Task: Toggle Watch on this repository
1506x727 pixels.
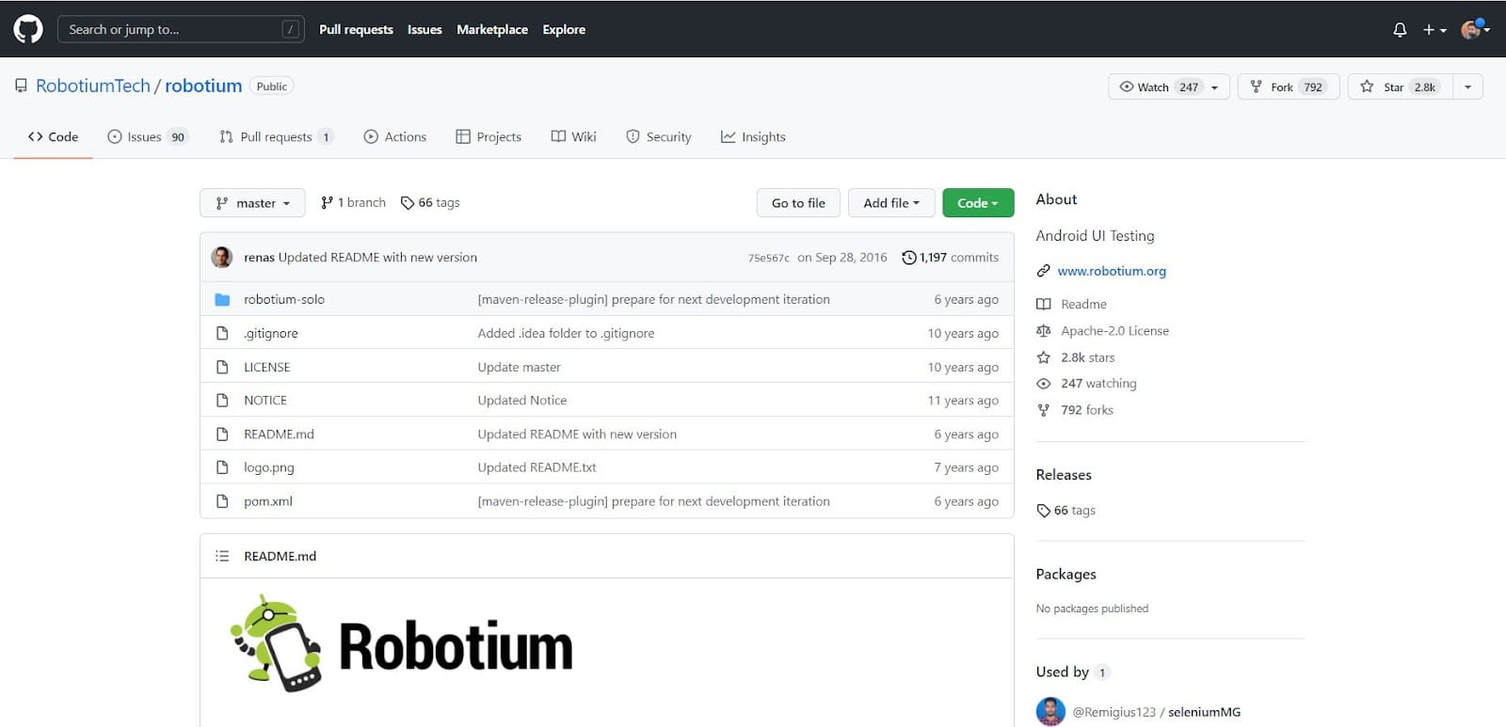Action: tap(1153, 87)
